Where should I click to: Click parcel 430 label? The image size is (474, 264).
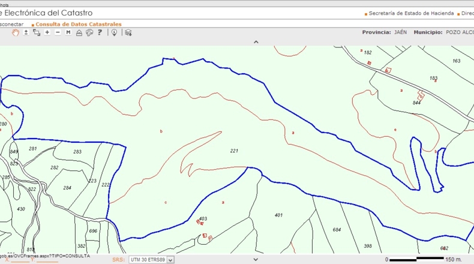point(21,209)
